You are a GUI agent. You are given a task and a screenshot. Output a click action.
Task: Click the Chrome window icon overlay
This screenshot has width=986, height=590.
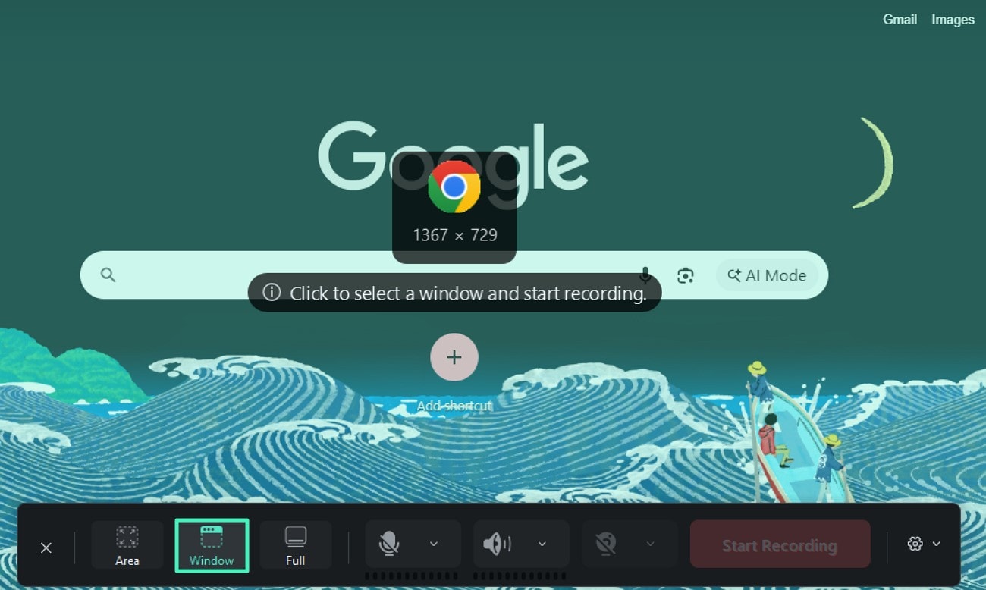click(x=454, y=187)
